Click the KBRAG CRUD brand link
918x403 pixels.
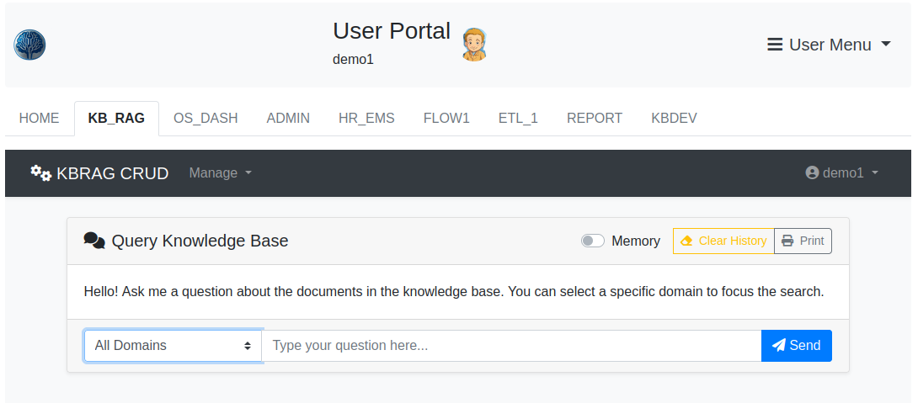click(112, 173)
